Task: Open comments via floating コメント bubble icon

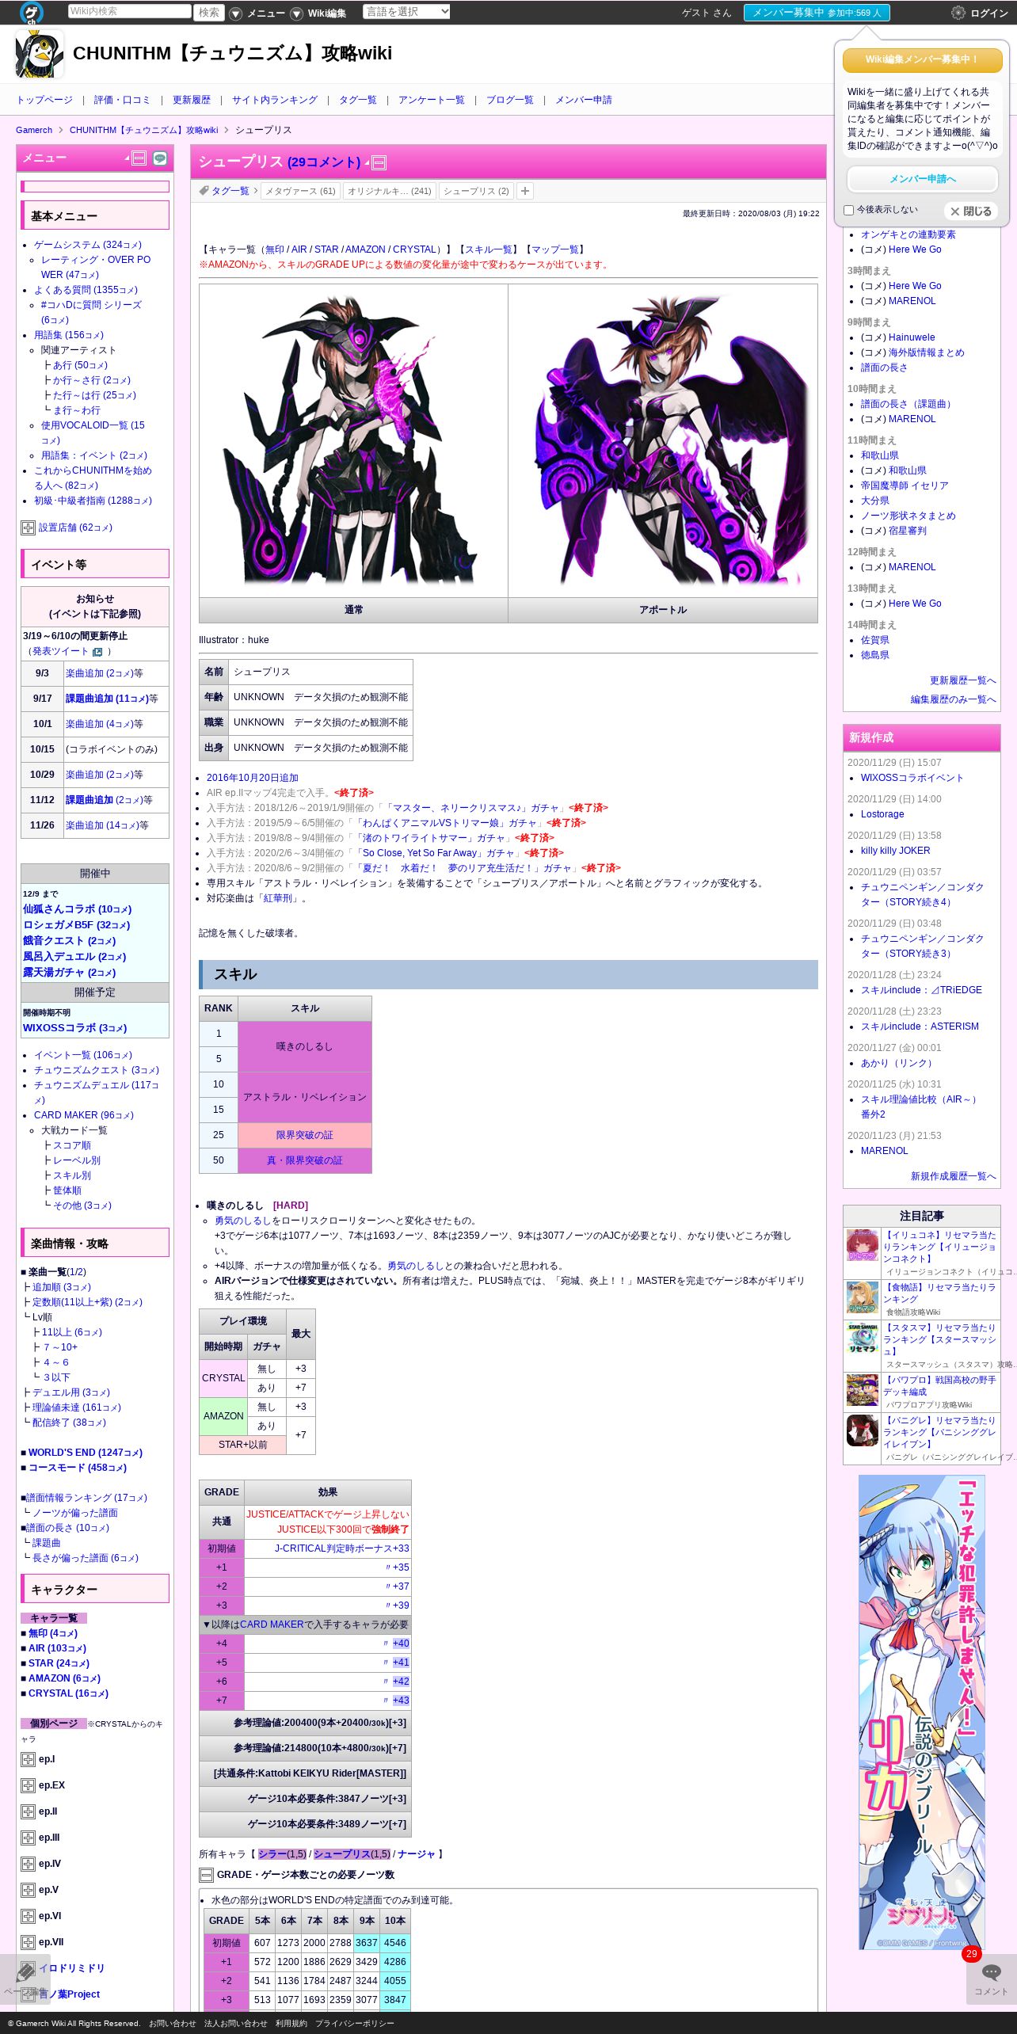Action: (x=991, y=1971)
